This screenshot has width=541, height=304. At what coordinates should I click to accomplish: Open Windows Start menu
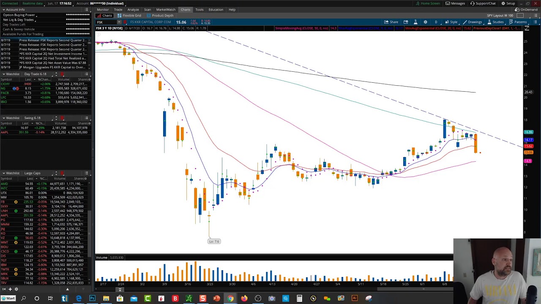pyautogui.click(x=8, y=299)
